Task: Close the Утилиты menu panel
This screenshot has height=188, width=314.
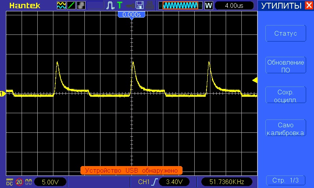Action: (309, 5)
